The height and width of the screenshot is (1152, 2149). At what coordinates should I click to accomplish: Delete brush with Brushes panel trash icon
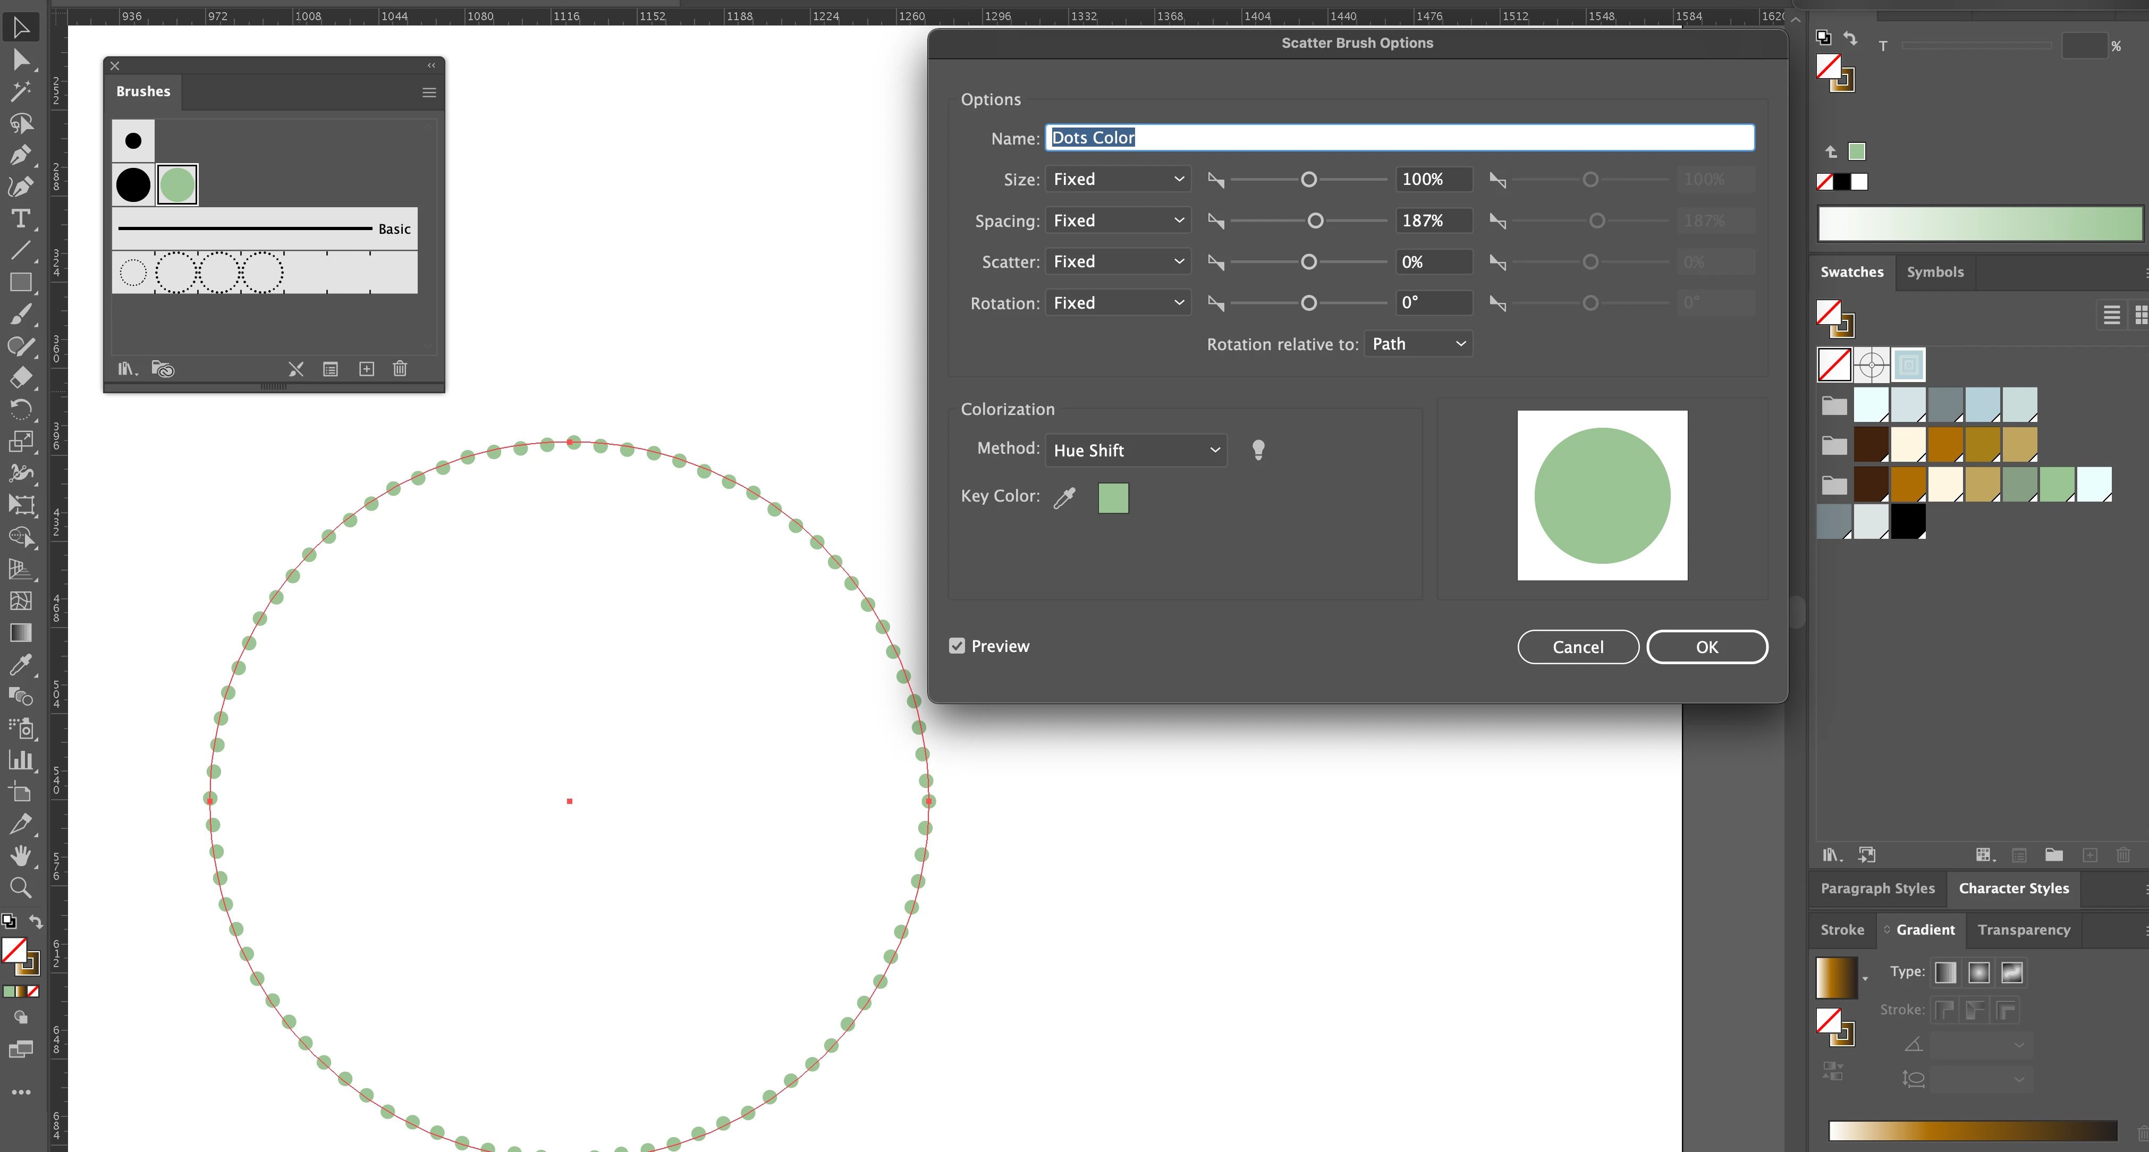pos(400,369)
